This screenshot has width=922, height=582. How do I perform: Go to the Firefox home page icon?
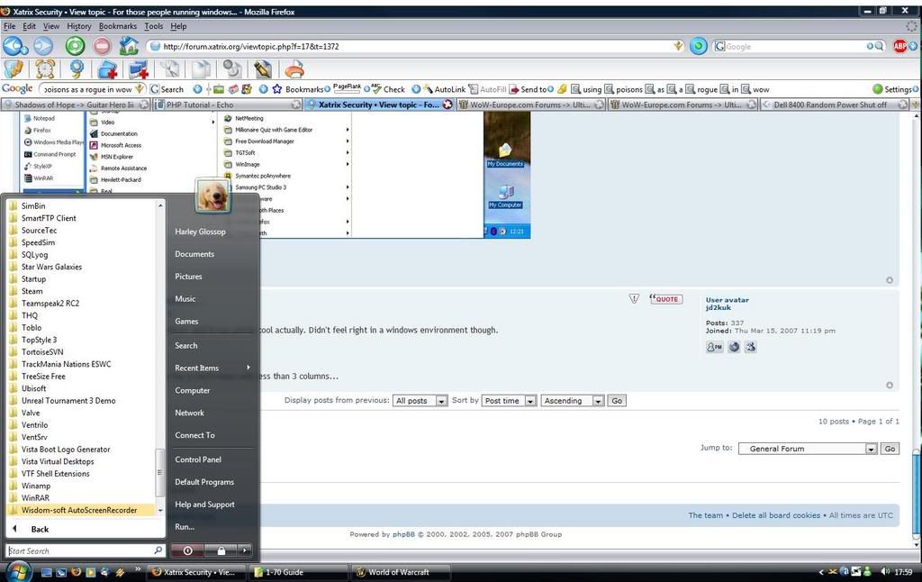tap(128, 45)
